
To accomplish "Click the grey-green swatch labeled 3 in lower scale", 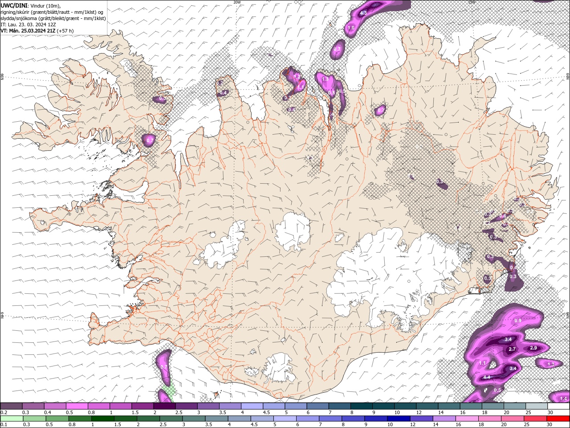I will [194, 418].
